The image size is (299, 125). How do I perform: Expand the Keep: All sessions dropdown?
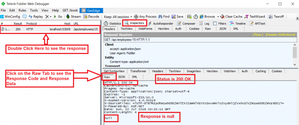pos(118,17)
